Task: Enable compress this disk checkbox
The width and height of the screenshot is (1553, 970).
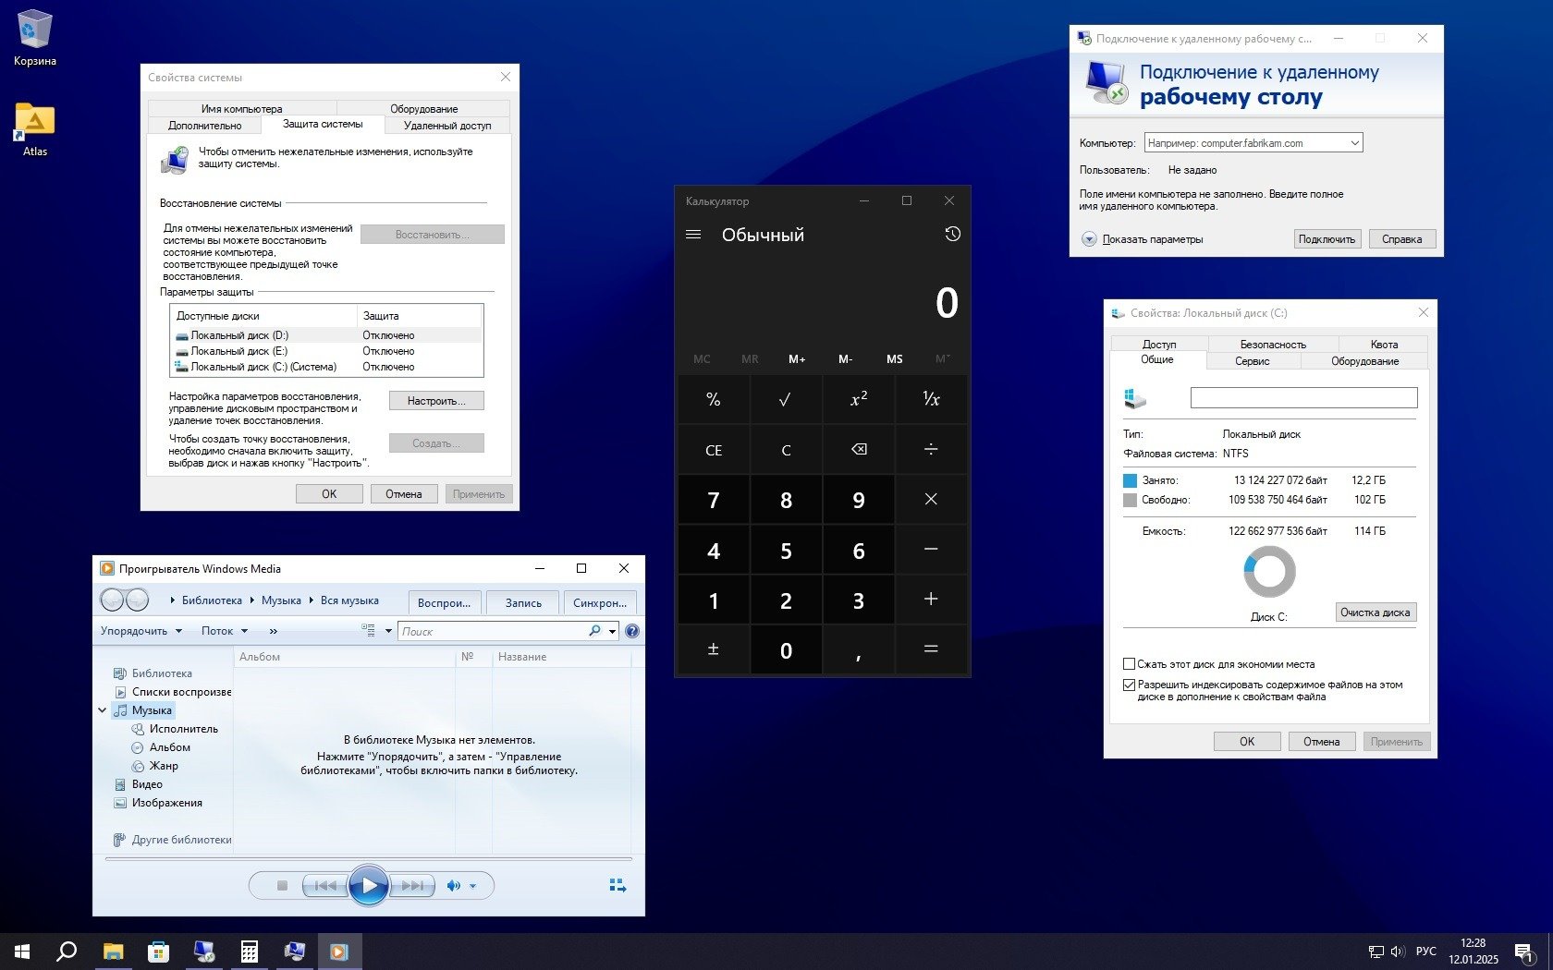Action: point(1129,664)
